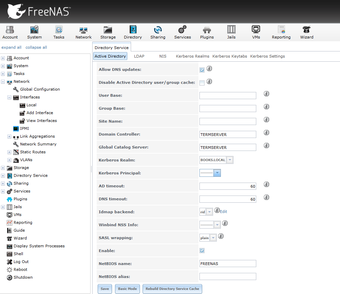Show info for Disable AD user/group cache
This screenshot has width=340, height=294.
point(209,81)
